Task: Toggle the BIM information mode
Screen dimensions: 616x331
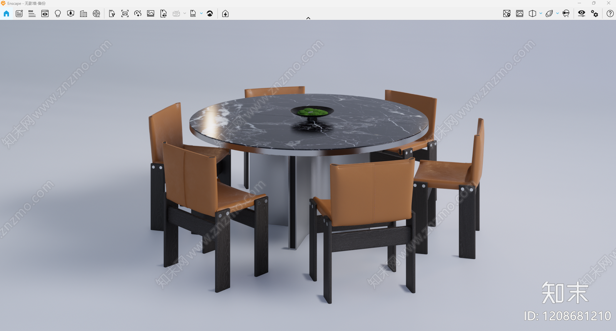Action: point(32,13)
